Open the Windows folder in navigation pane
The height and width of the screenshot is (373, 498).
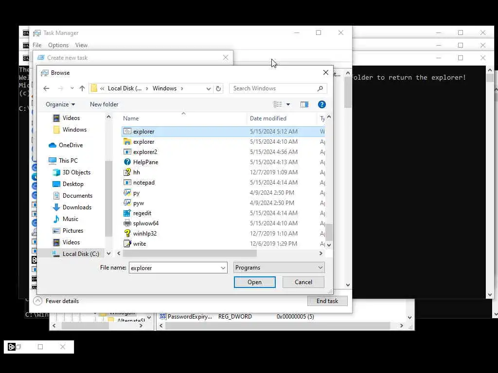point(74,129)
